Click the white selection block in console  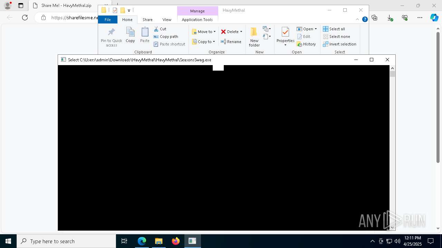click(218, 68)
